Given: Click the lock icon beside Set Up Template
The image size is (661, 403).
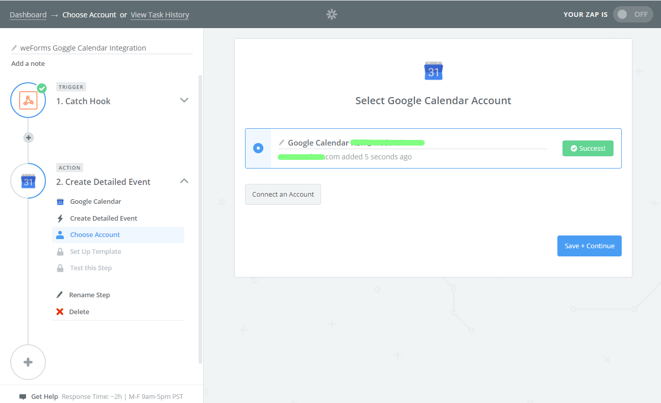Looking at the screenshot, I should click(x=60, y=252).
